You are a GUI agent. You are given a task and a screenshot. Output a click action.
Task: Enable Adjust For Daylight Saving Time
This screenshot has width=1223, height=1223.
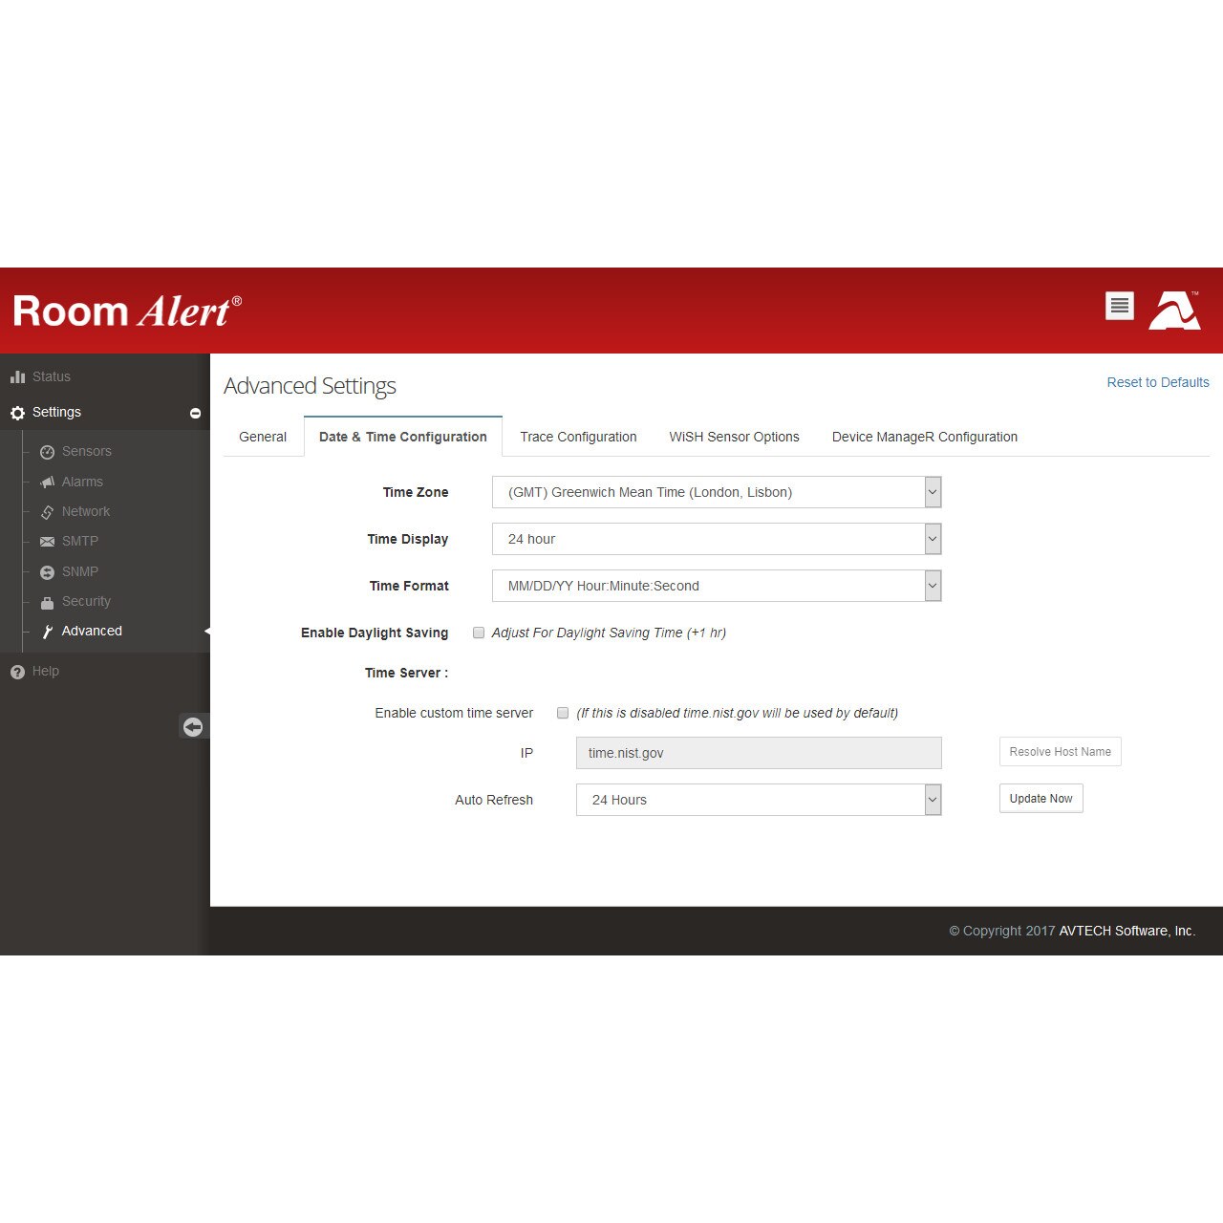(478, 633)
